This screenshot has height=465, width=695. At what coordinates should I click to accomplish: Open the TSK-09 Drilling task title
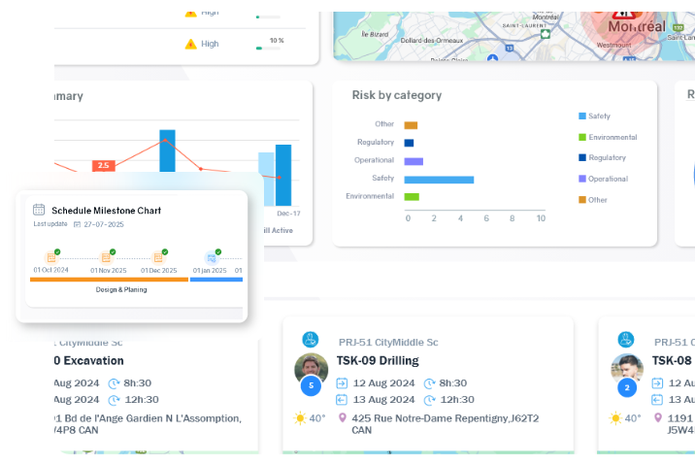[x=378, y=360]
